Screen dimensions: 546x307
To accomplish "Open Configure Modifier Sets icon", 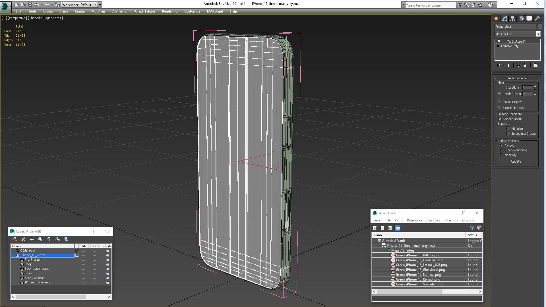I will [x=535, y=65].
